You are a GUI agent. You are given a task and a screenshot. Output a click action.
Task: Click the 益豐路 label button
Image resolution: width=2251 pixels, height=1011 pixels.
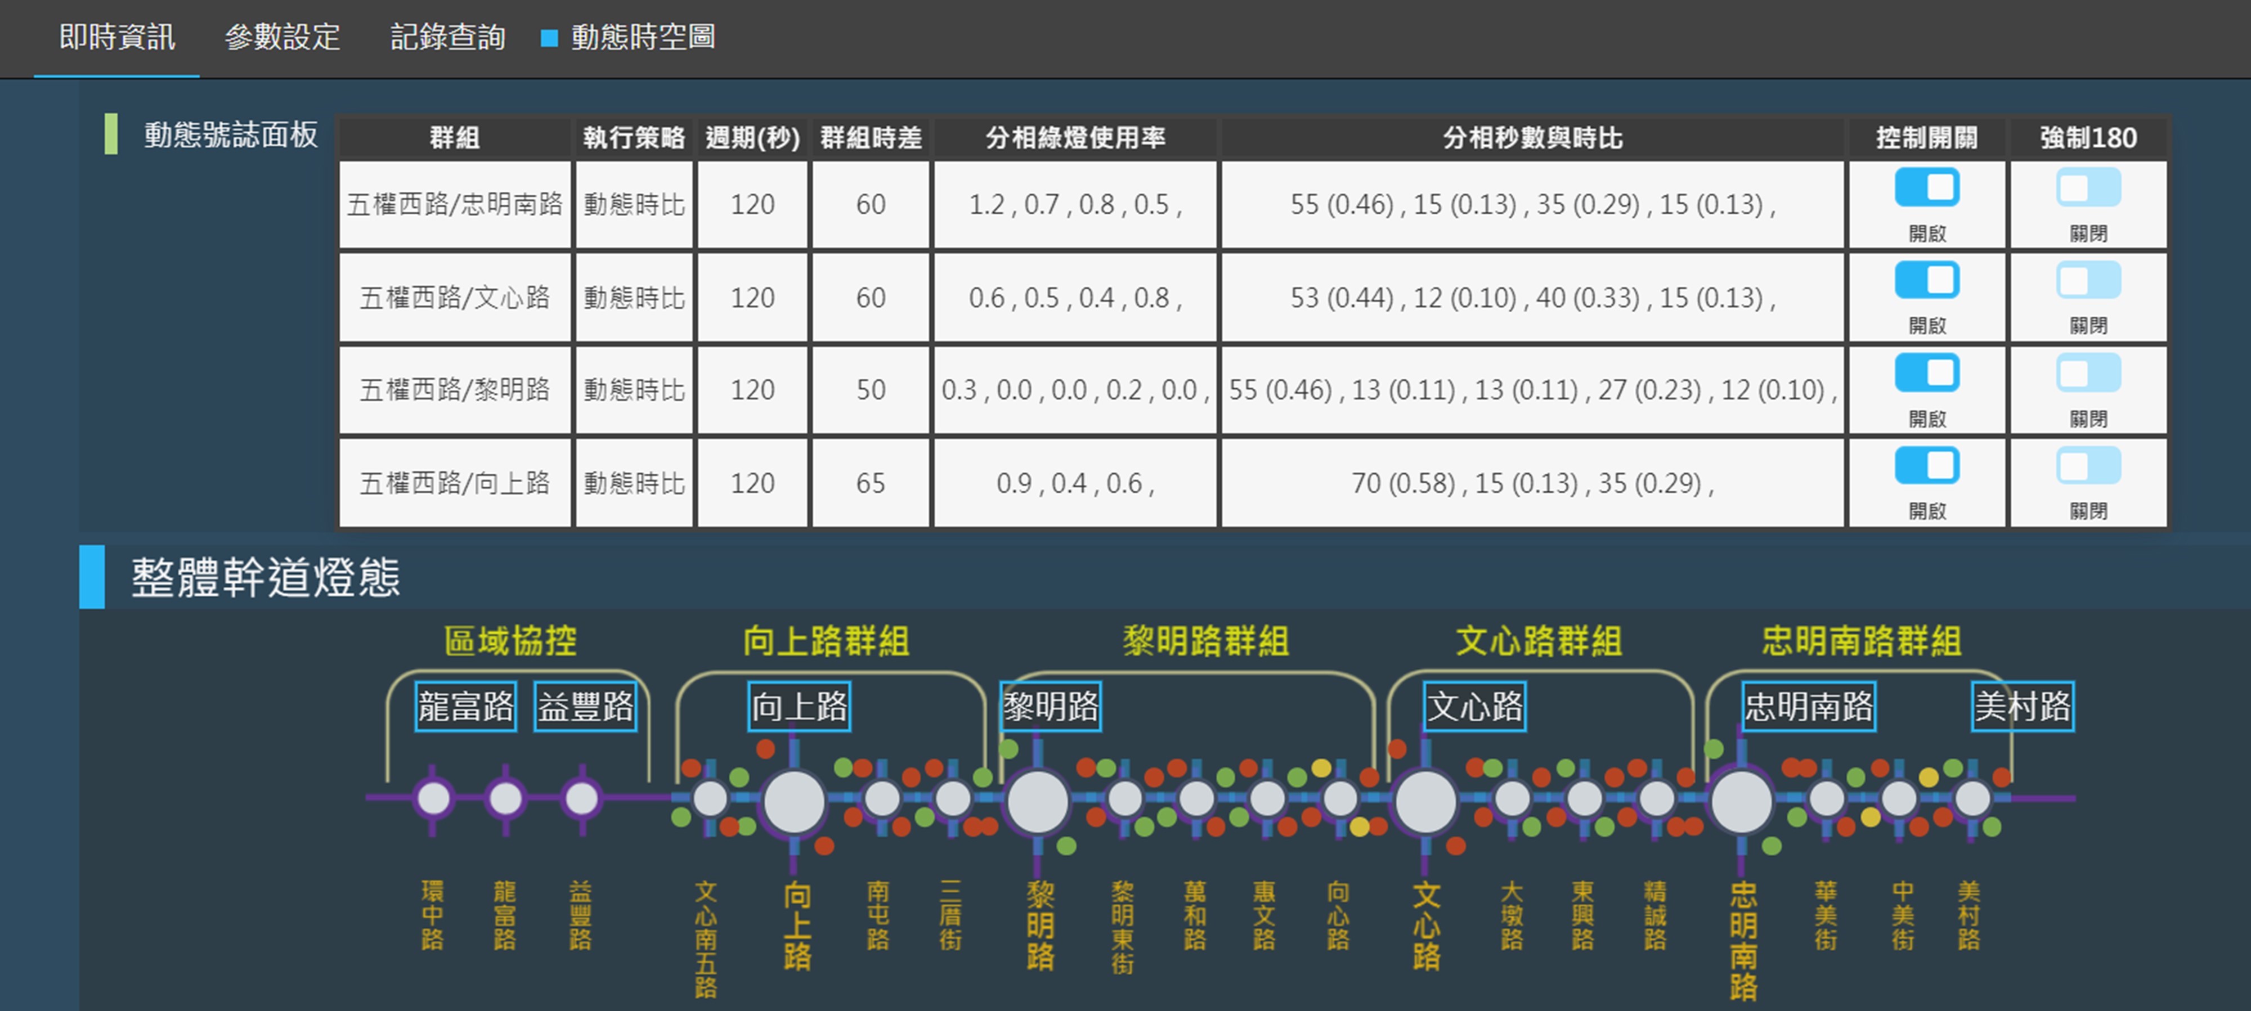coord(585,706)
